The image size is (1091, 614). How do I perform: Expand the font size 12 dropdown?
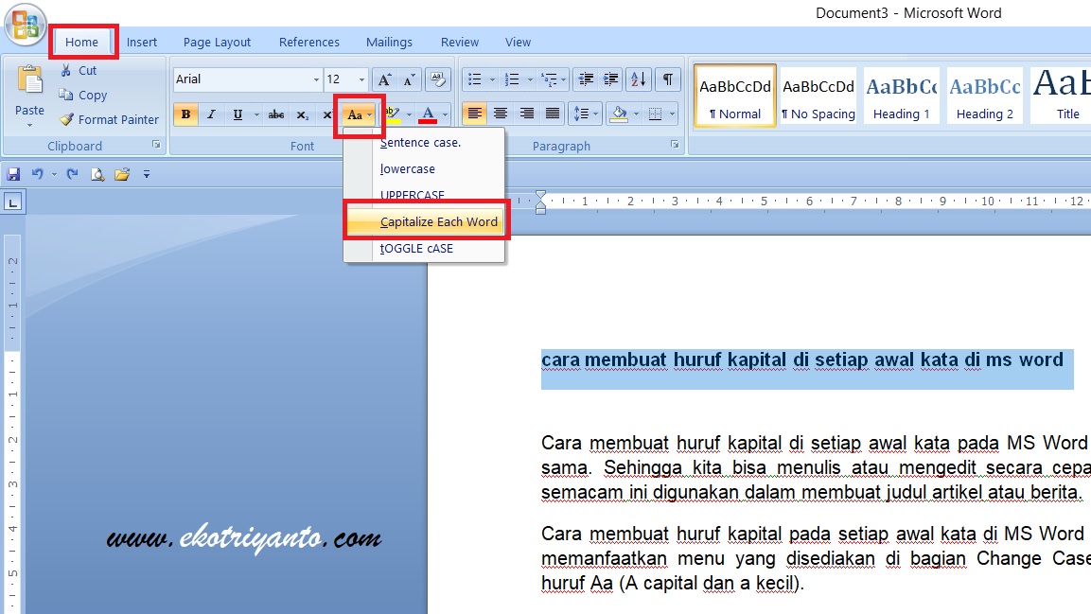pyautogui.click(x=361, y=79)
